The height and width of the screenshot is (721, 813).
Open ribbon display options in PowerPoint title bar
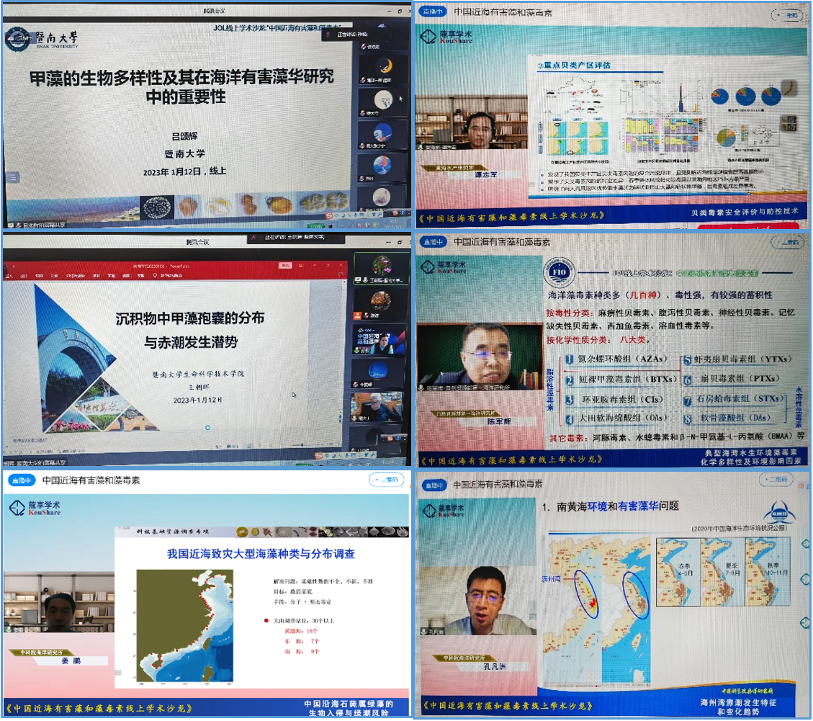point(301,266)
